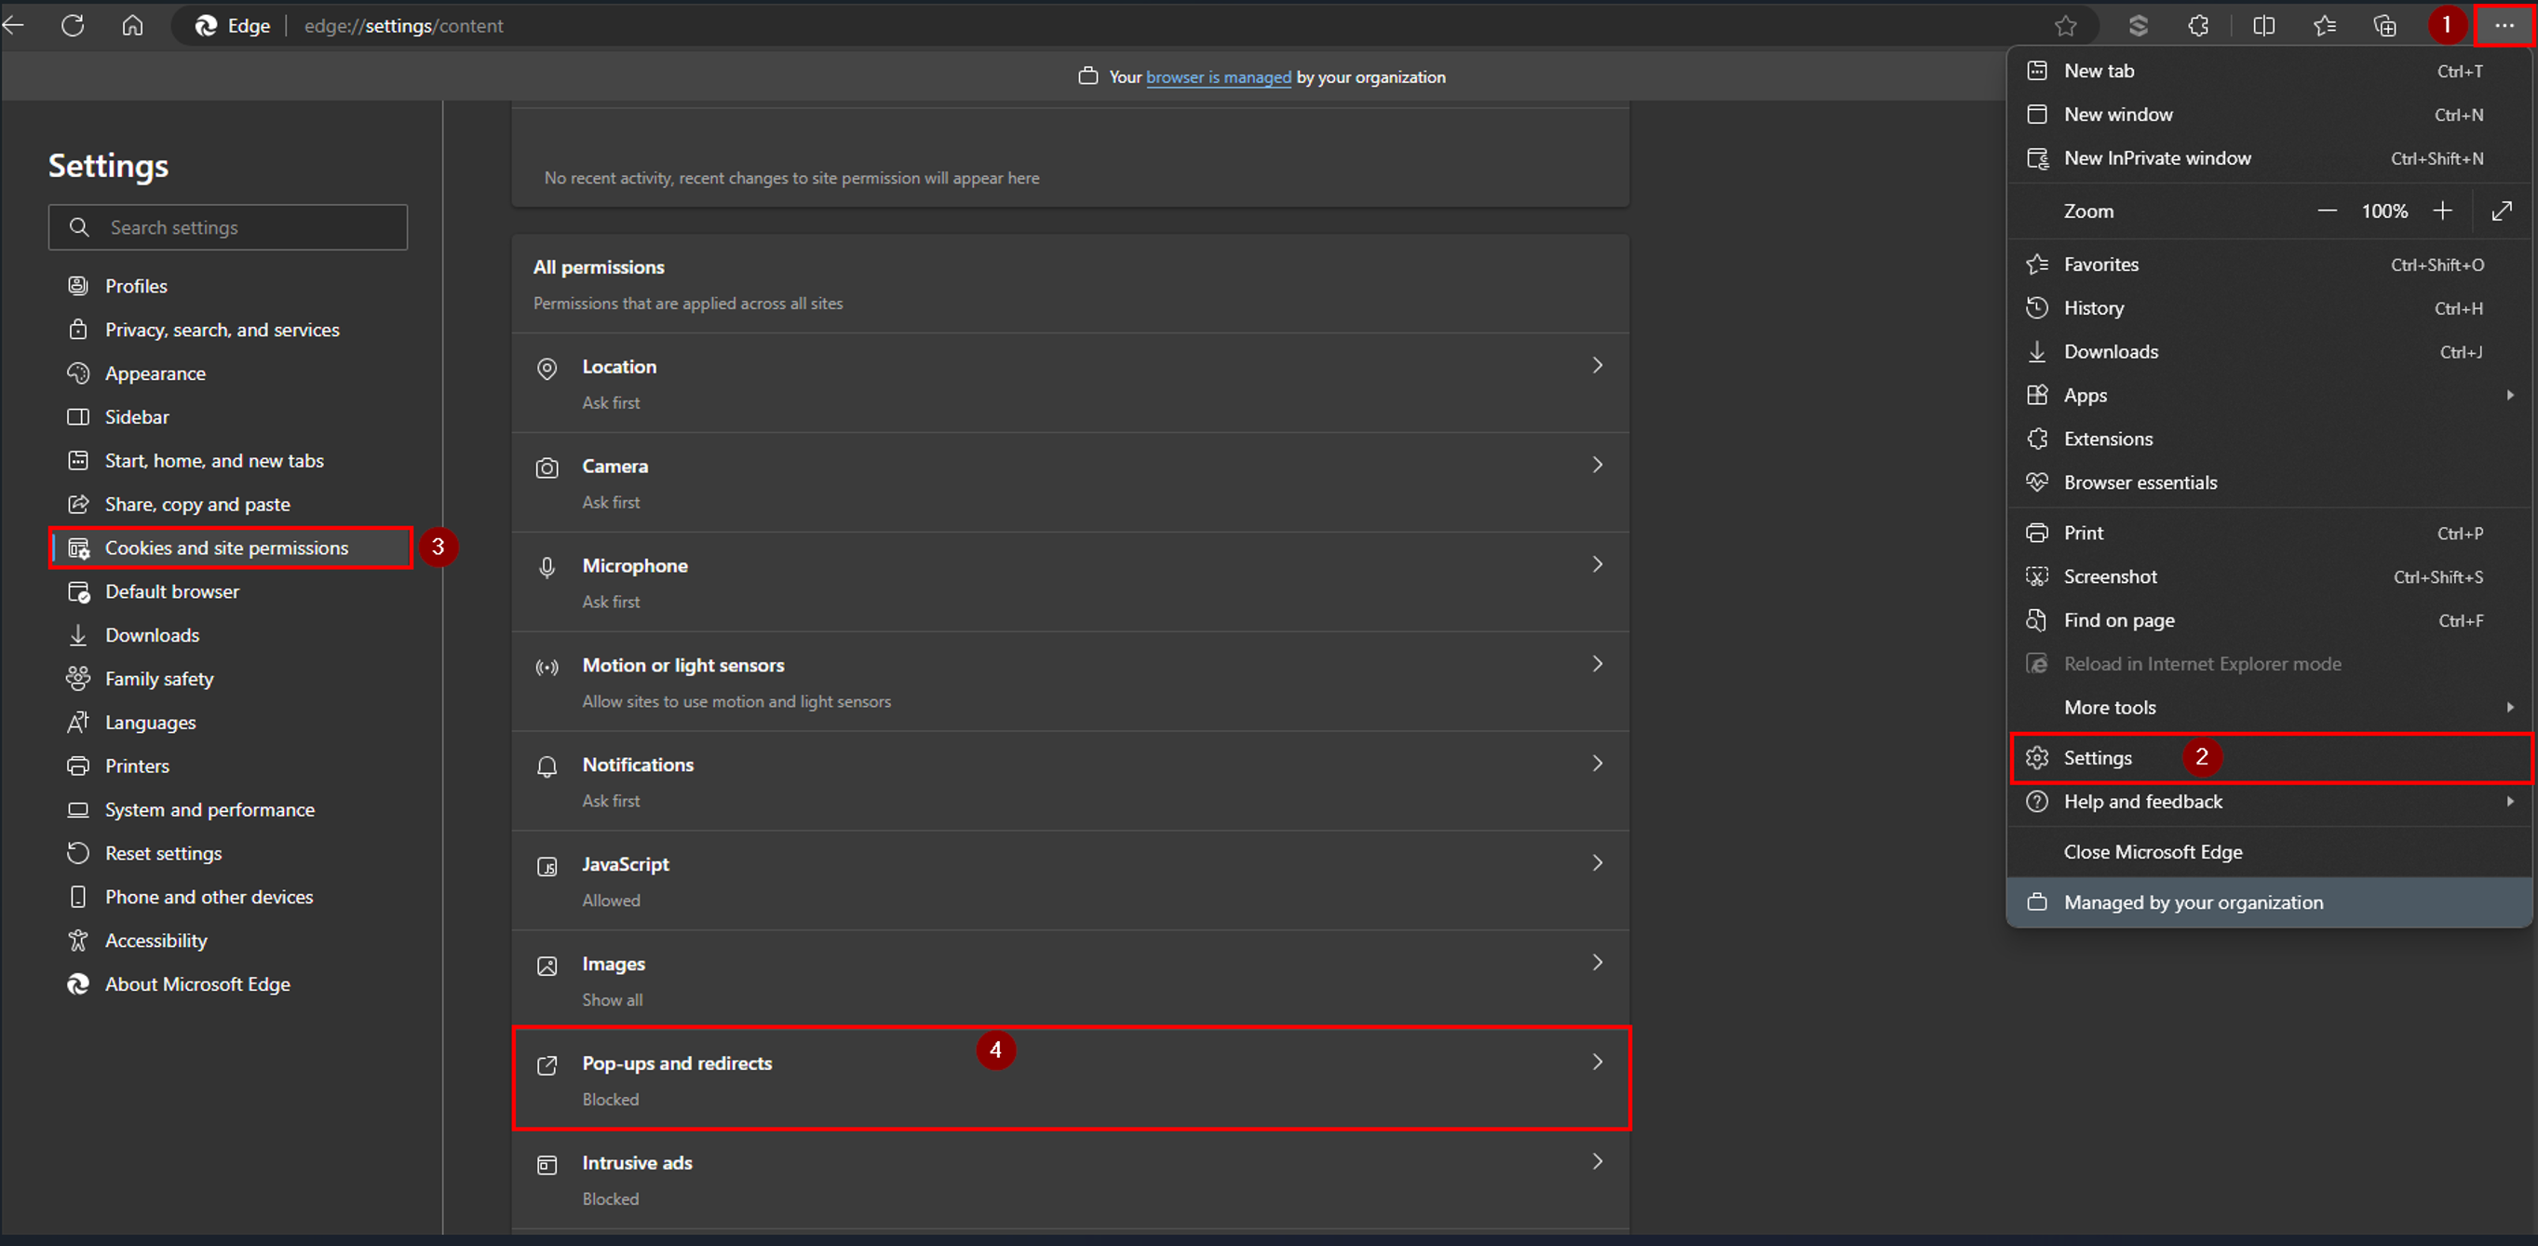Add this page to favorites star
Image resolution: width=2538 pixels, height=1246 pixels.
click(x=2065, y=26)
